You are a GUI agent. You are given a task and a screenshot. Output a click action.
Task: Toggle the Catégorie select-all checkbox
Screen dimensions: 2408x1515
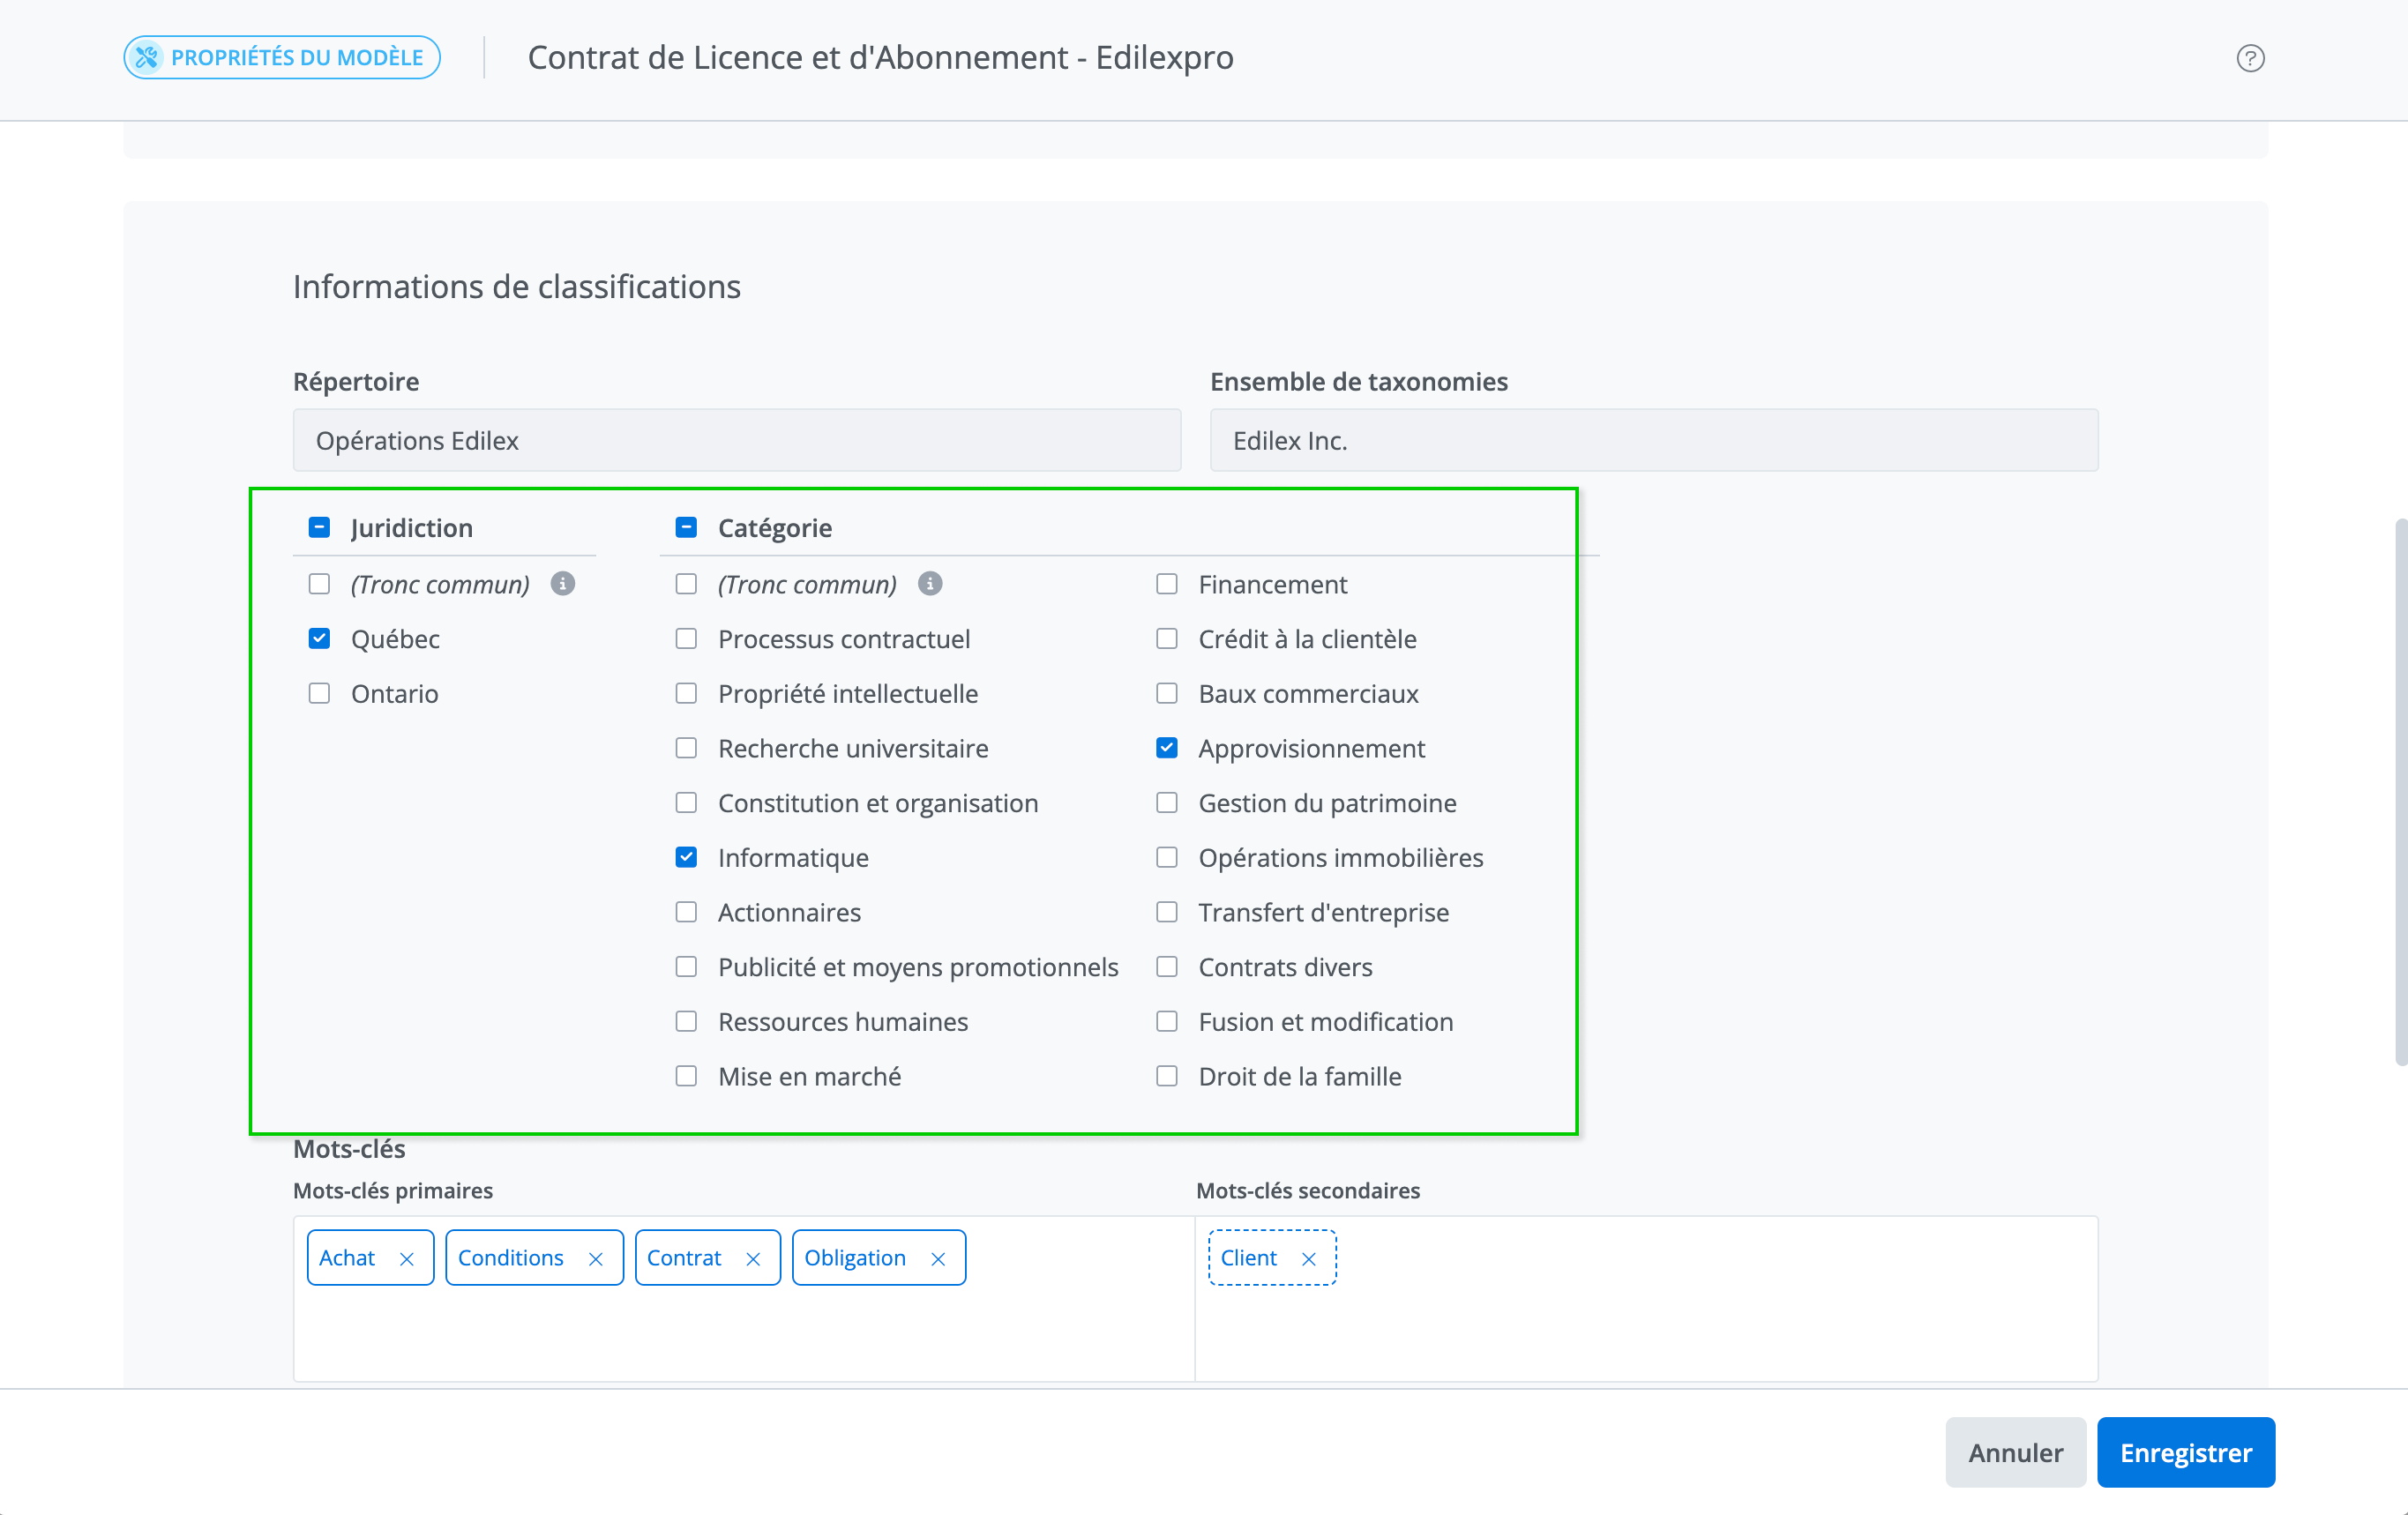(686, 528)
